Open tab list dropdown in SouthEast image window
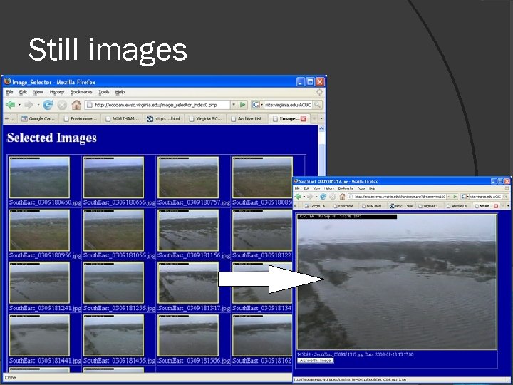This screenshot has height=385, width=513. click(508, 206)
